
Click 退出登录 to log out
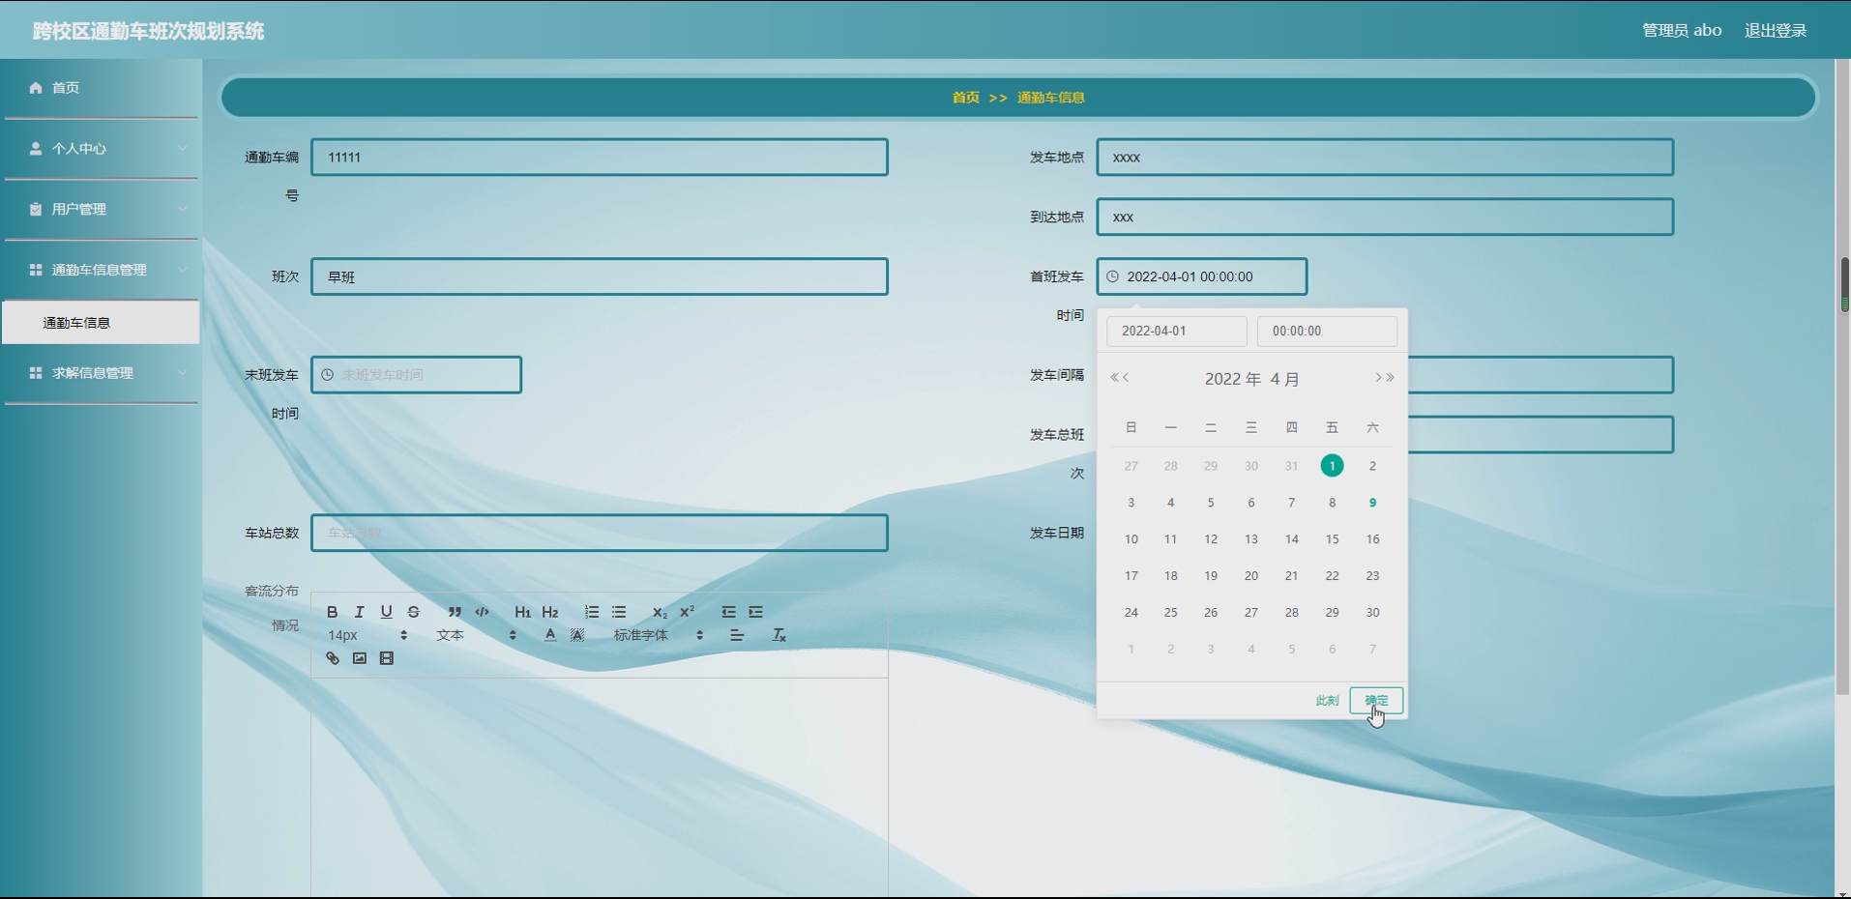1776,31
